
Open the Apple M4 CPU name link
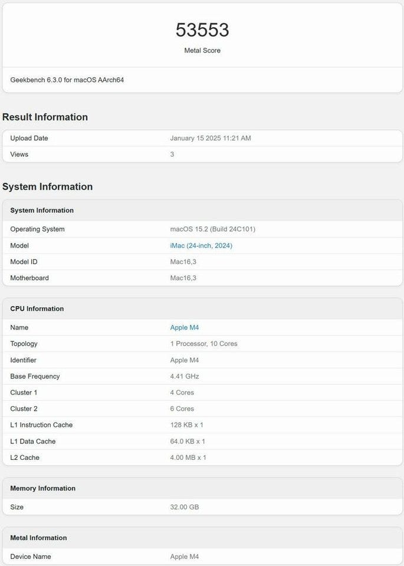[x=185, y=327]
